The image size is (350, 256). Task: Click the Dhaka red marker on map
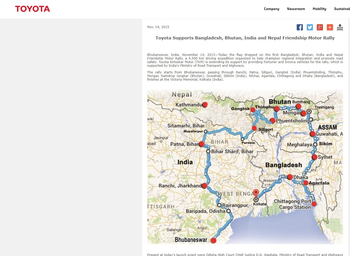(290, 177)
